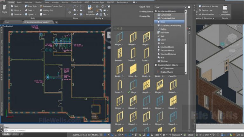Click the back arrow in style browser
This screenshot has width=244, height=137.
tap(115, 29)
